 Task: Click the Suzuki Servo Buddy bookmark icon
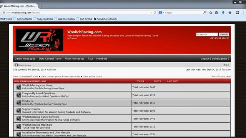point(95,19)
